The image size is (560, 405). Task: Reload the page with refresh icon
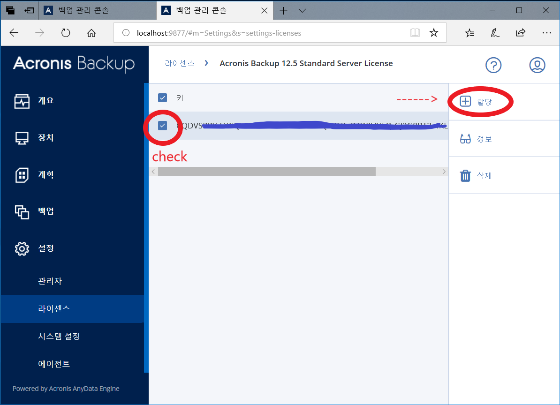(x=66, y=33)
